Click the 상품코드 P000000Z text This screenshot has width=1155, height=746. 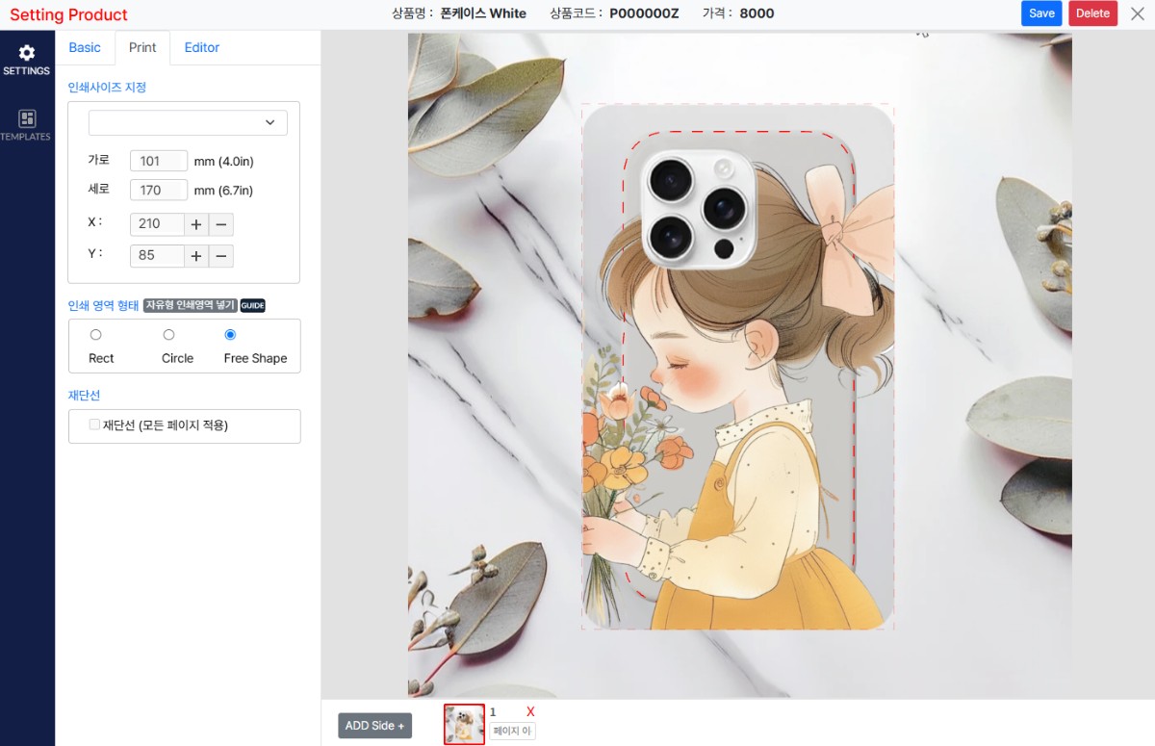pos(615,13)
